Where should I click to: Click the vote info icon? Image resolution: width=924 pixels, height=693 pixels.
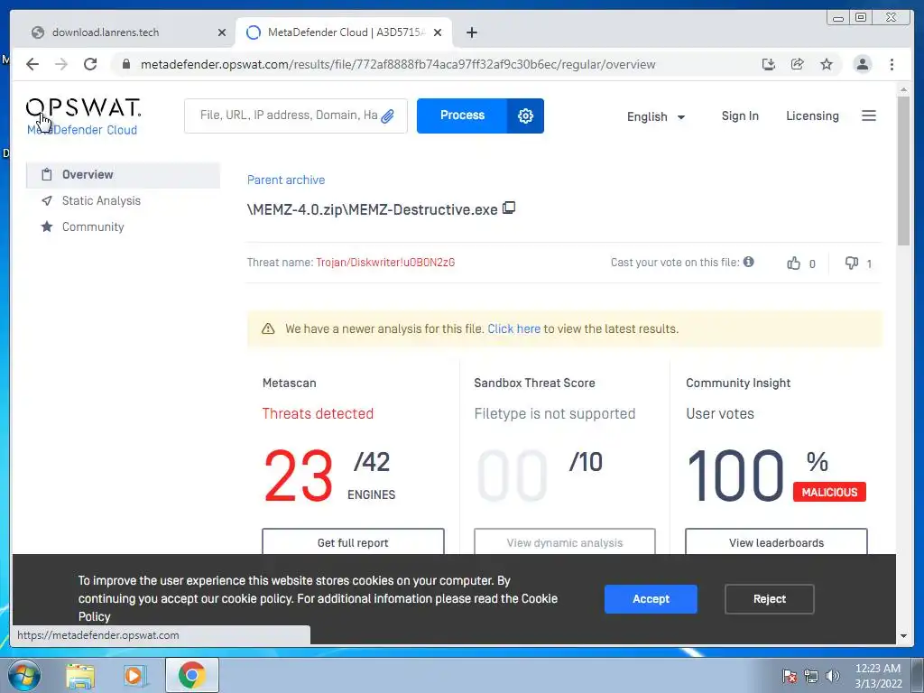coord(748,262)
